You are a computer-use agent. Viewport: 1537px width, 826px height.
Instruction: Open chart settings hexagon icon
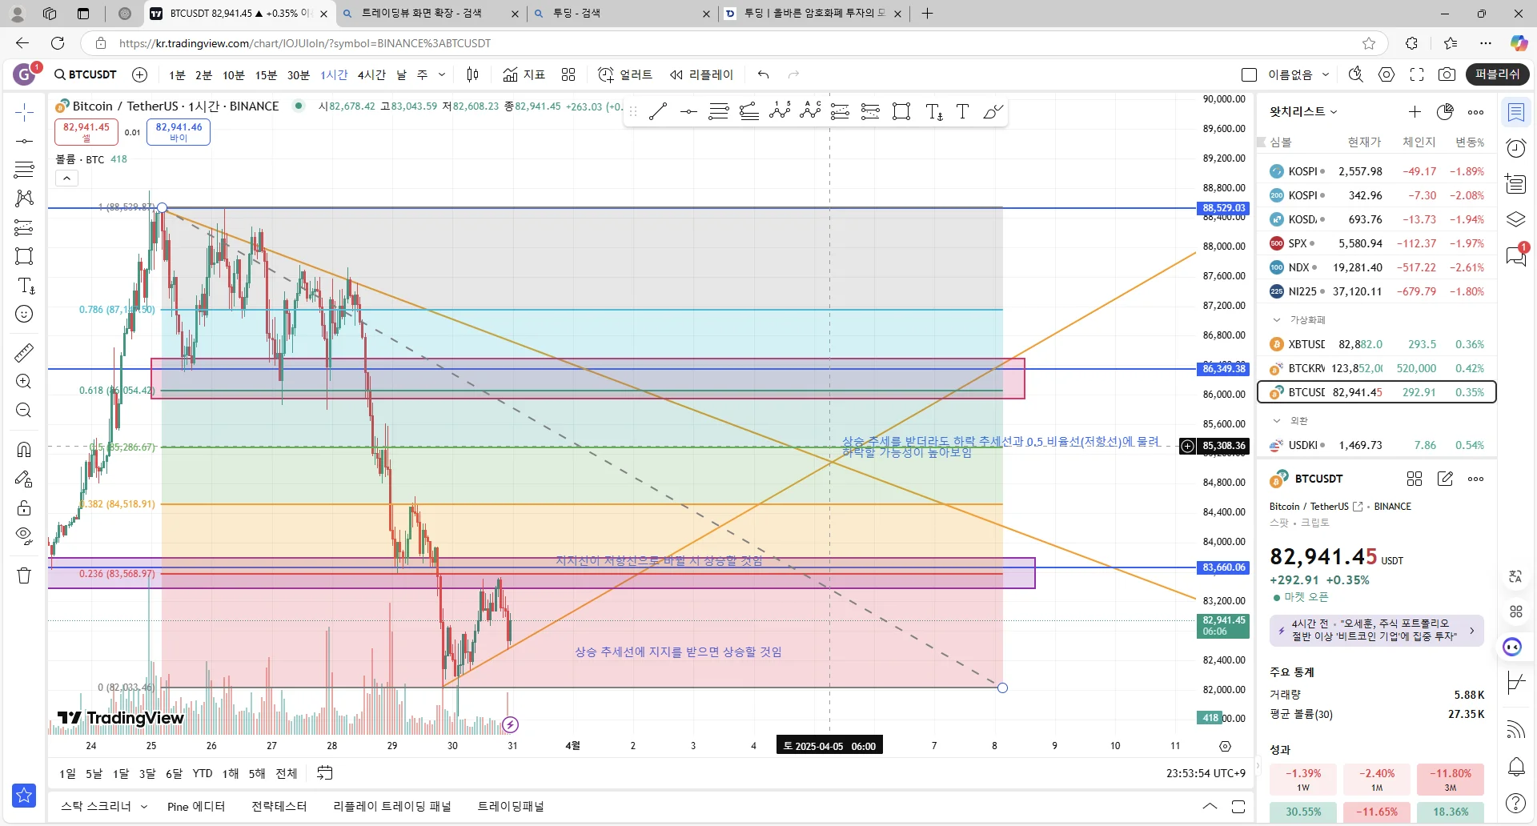[x=1387, y=74]
